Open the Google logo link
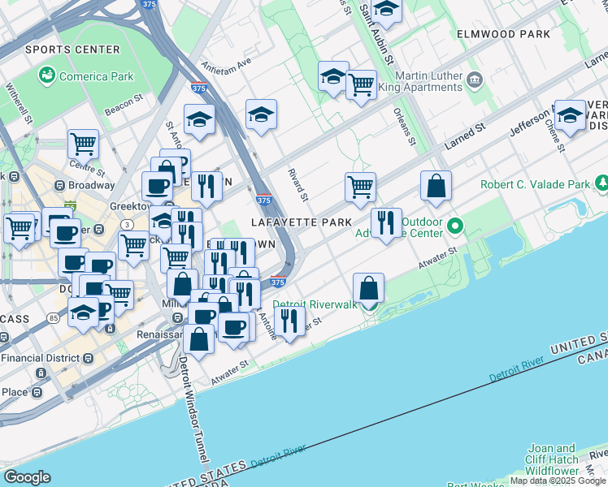Viewport: 608px width, 487px height. click(28, 477)
